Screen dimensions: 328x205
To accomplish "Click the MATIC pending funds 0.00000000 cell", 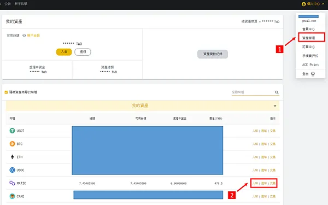I will [x=178, y=184].
